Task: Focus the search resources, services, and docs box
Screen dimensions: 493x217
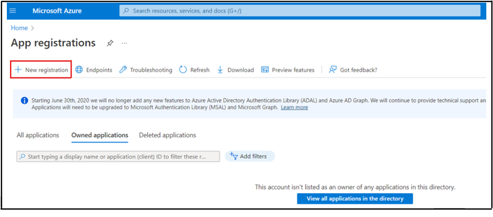Action: point(300,11)
